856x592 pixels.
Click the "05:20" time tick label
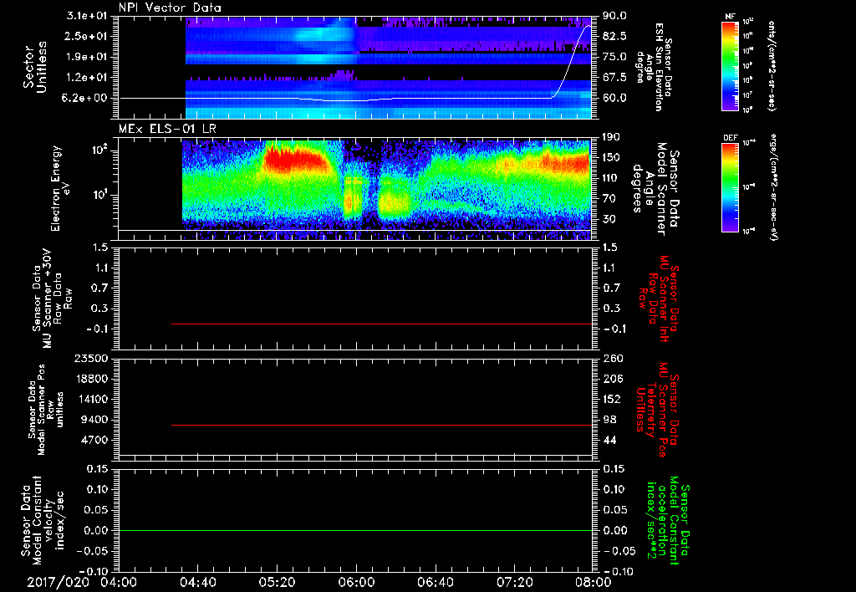click(277, 582)
